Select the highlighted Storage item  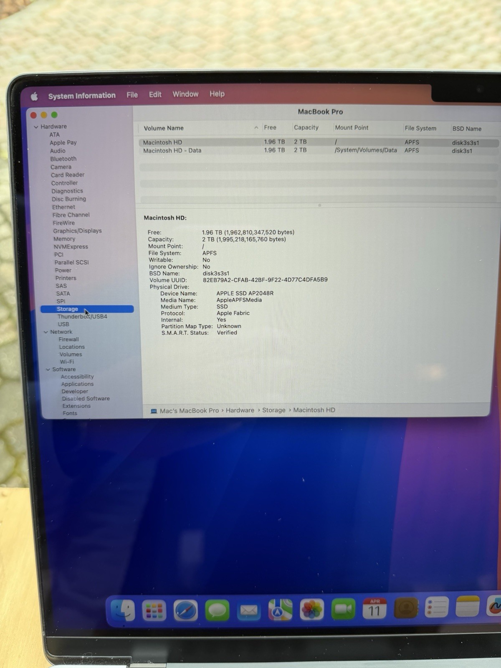[87, 309]
